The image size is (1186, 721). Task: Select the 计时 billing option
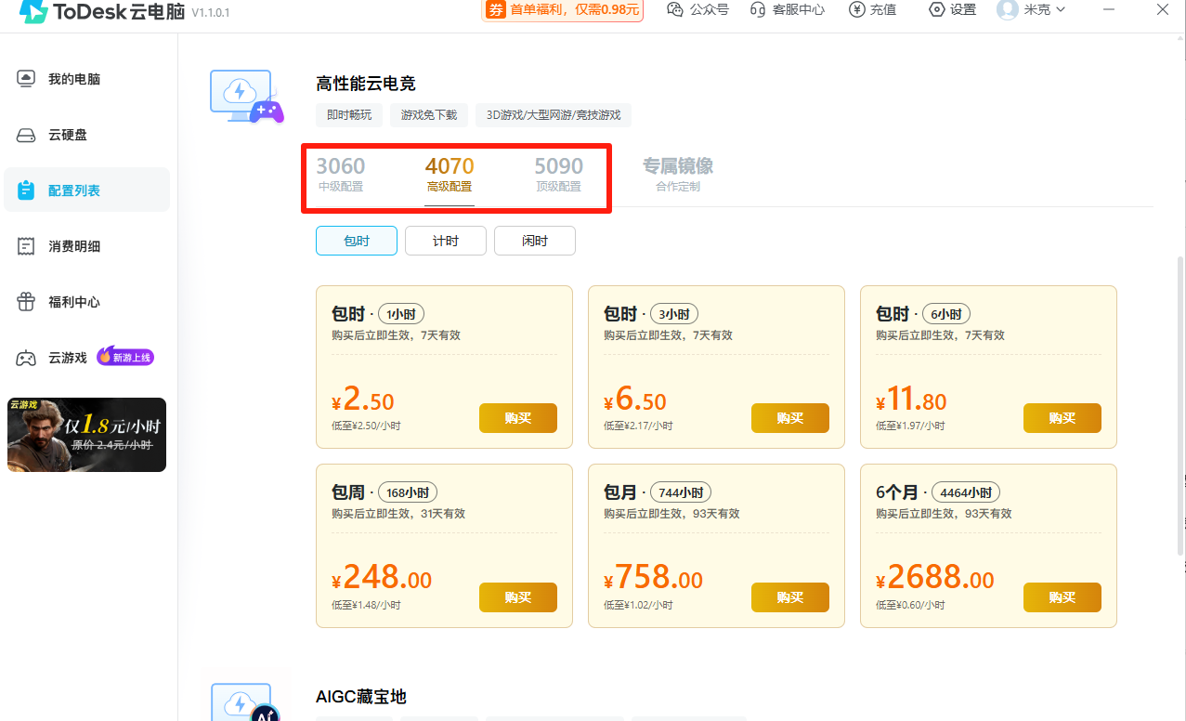point(446,241)
